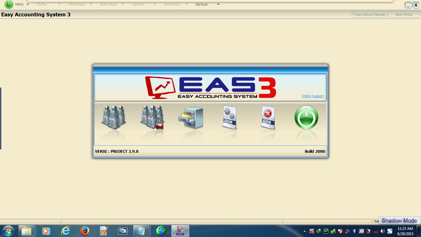This screenshot has height=237, width=421.
Task: Click the taskbar clock showing 11:23 AM
Action: 405,231
